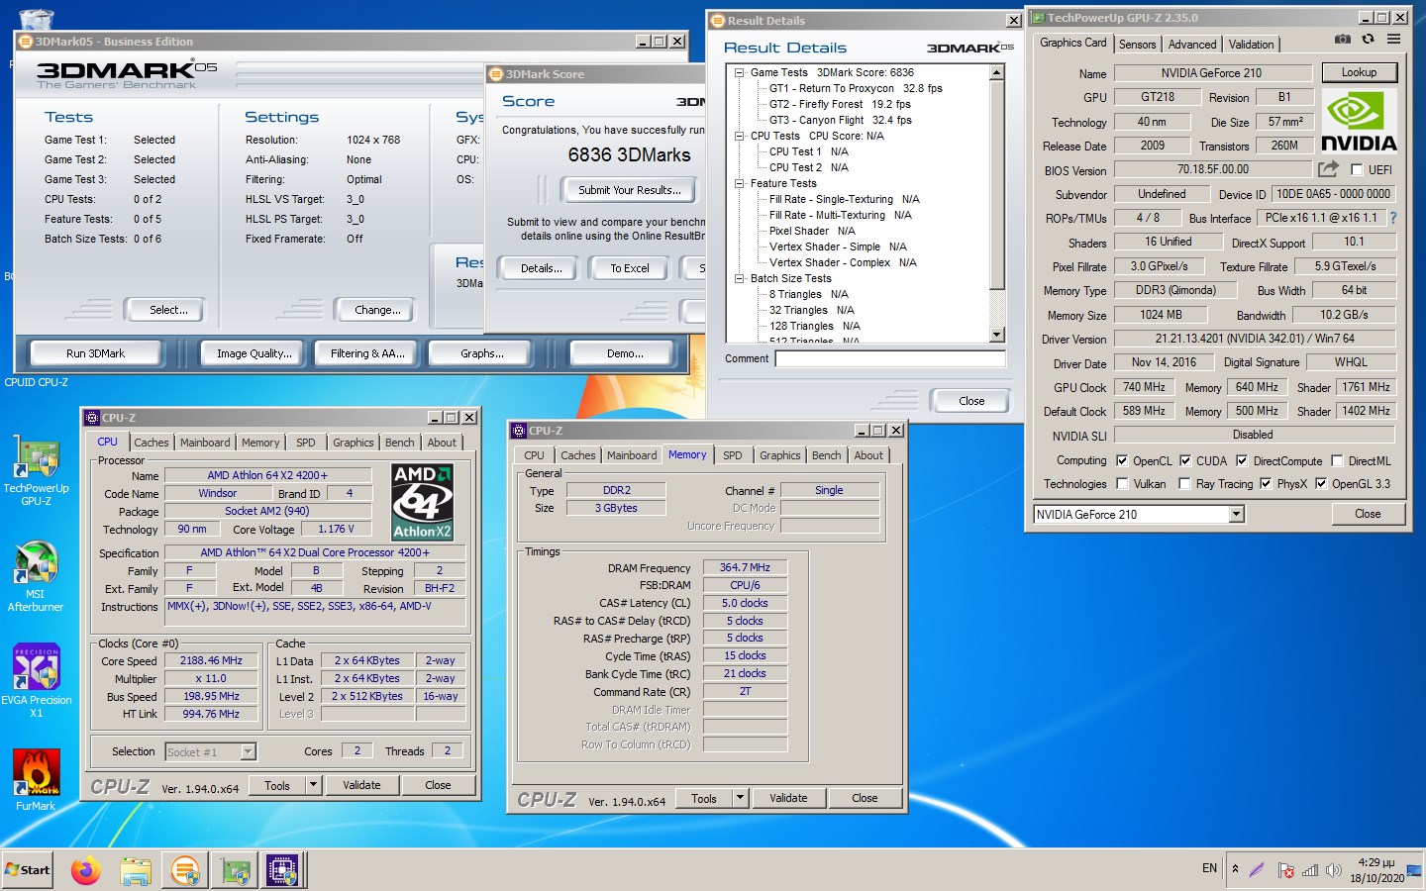1426x891 pixels.
Task: Click the Bus Interface question mark help icon
Action: pyautogui.click(x=1392, y=218)
